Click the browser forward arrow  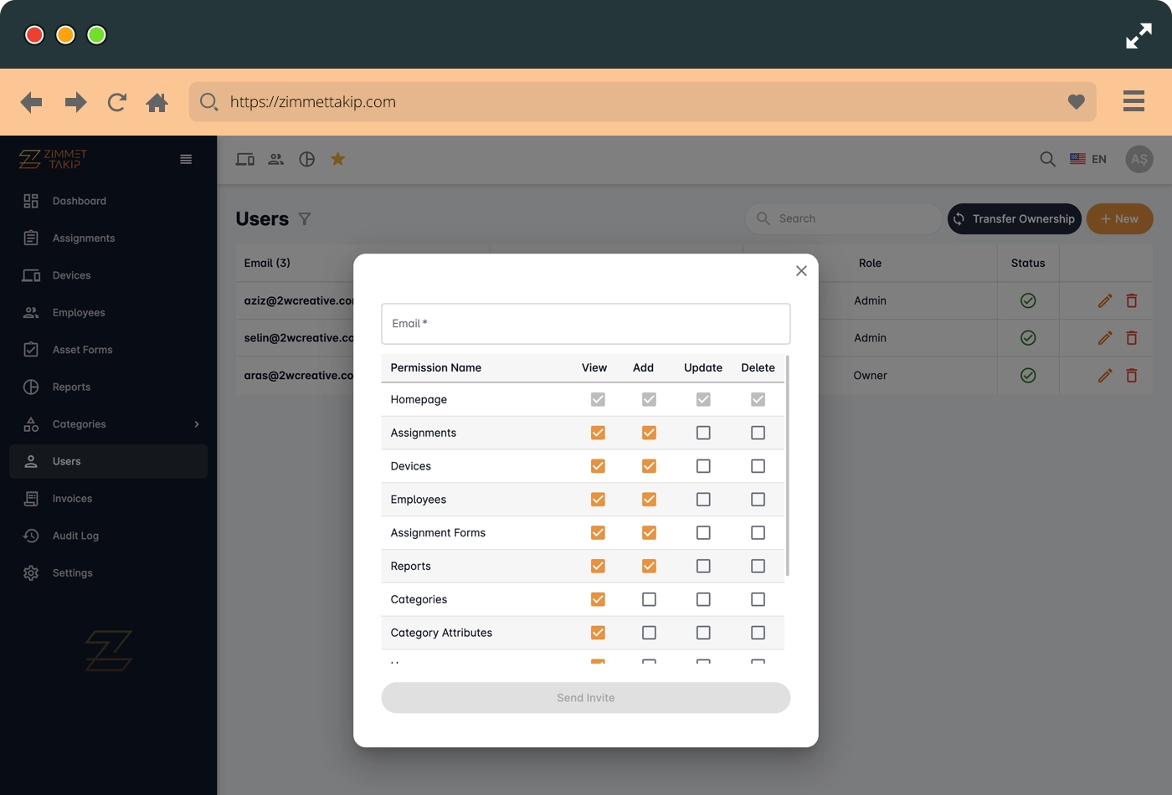pyautogui.click(x=75, y=102)
